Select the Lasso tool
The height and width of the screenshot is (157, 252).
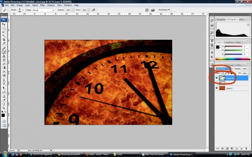click(x=4, y=32)
